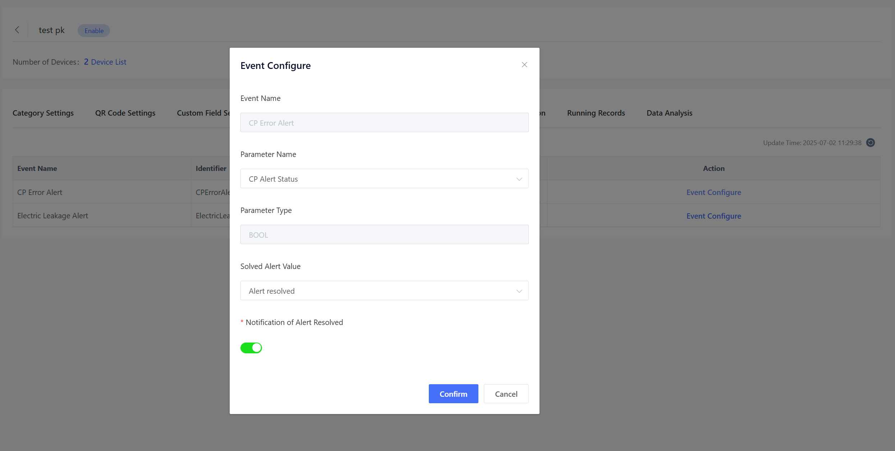Click the chevron on CP Alert Status
Screen dimensions: 895x451
pos(519,179)
